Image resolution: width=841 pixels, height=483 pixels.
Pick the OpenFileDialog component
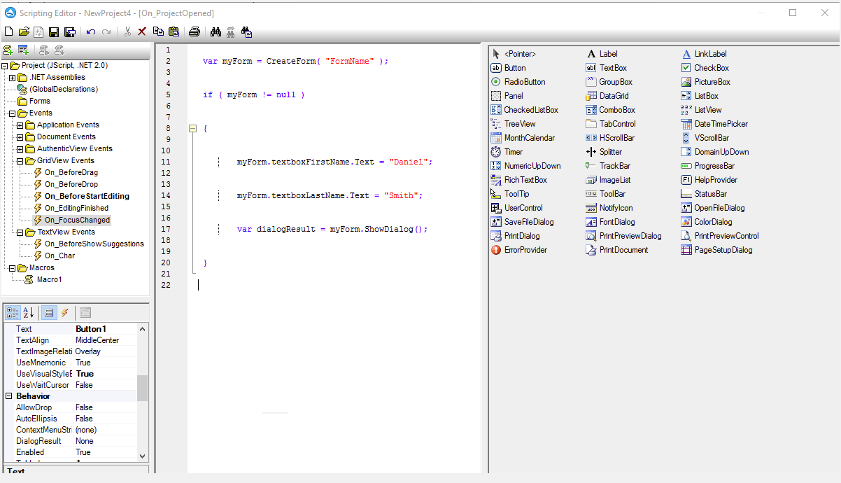(713, 208)
